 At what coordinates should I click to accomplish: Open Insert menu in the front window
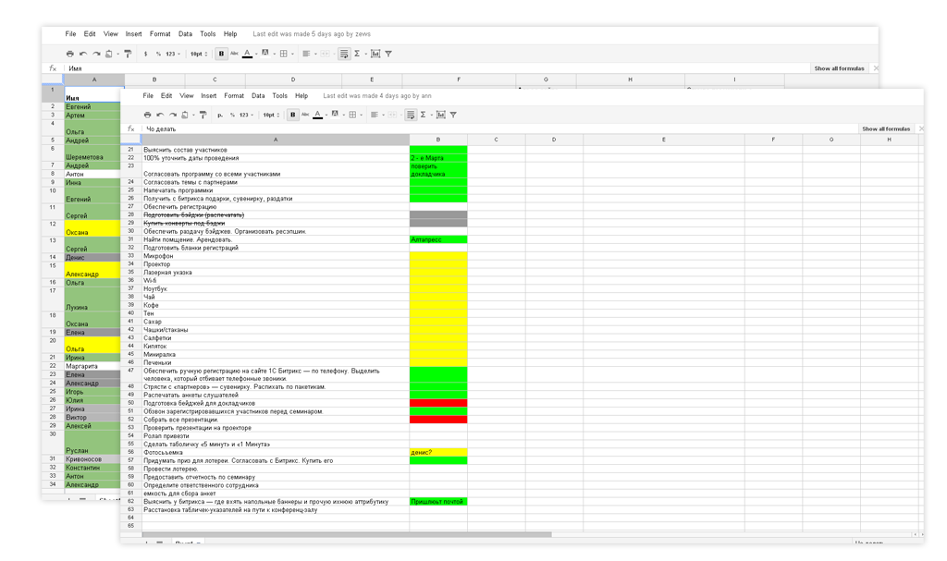pos(209,95)
